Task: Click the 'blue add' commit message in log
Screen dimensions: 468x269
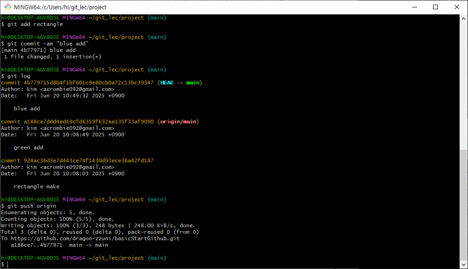Action: click(x=27, y=109)
